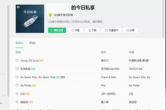Image resolution: width=166 pixels, height=110 pixels.
Task: Open album Eu Quero Tchu, Eu...
Action: click(141, 77)
